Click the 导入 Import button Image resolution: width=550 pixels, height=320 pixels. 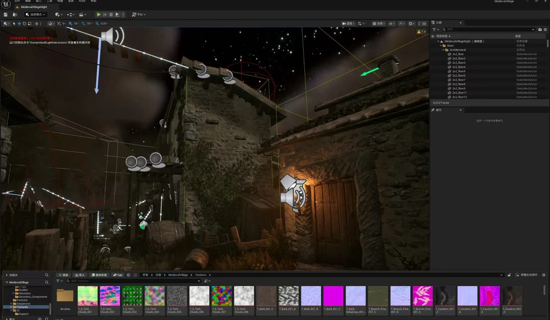[x=80, y=275]
